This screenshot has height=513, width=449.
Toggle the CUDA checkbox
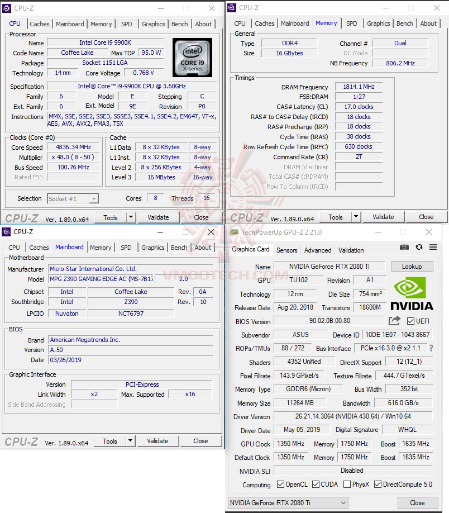(316, 484)
